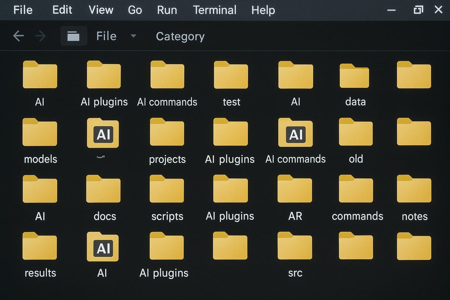Open the Terminal menu
This screenshot has height=300, width=450.
coord(214,10)
